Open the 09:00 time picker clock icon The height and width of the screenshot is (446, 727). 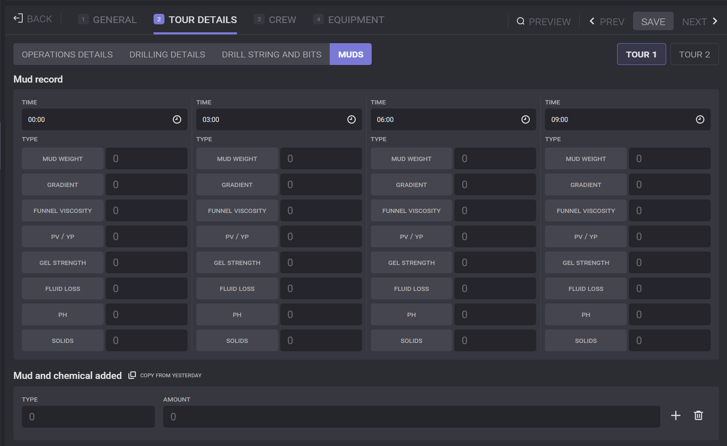pos(700,119)
